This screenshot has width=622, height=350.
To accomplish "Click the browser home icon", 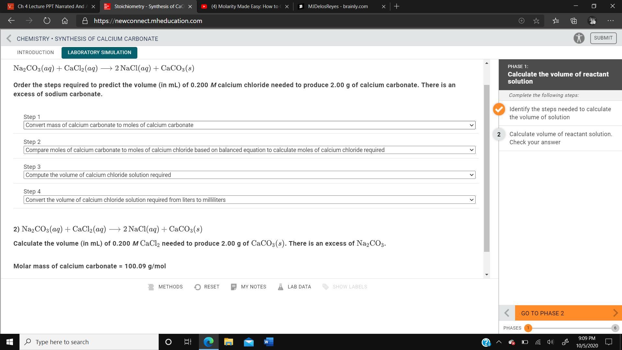I will click(x=65, y=21).
